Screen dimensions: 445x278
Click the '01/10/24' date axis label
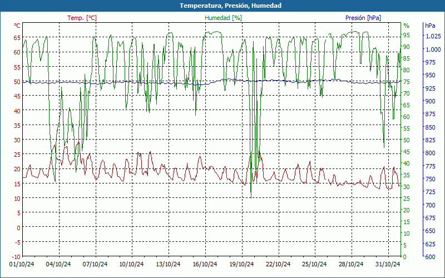22,264
